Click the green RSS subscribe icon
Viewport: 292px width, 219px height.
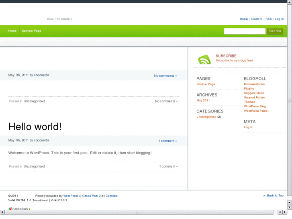tap(204, 59)
